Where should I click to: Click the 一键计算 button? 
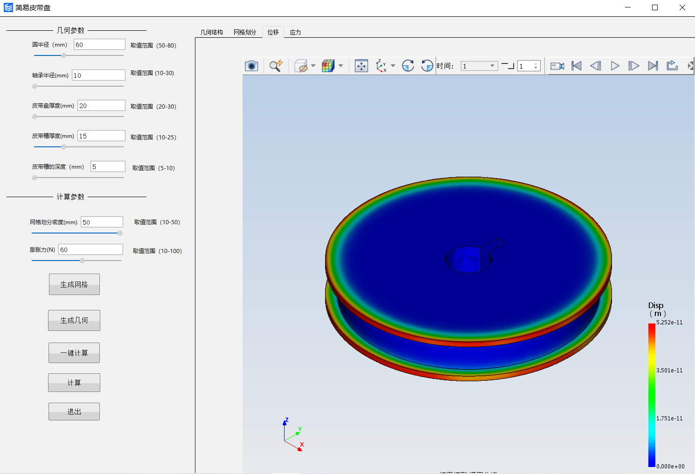pyautogui.click(x=74, y=353)
